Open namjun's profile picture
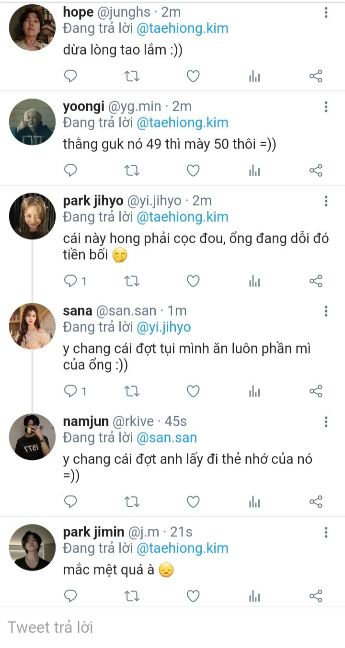The width and height of the screenshot is (345, 648). pyautogui.click(x=32, y=437)
